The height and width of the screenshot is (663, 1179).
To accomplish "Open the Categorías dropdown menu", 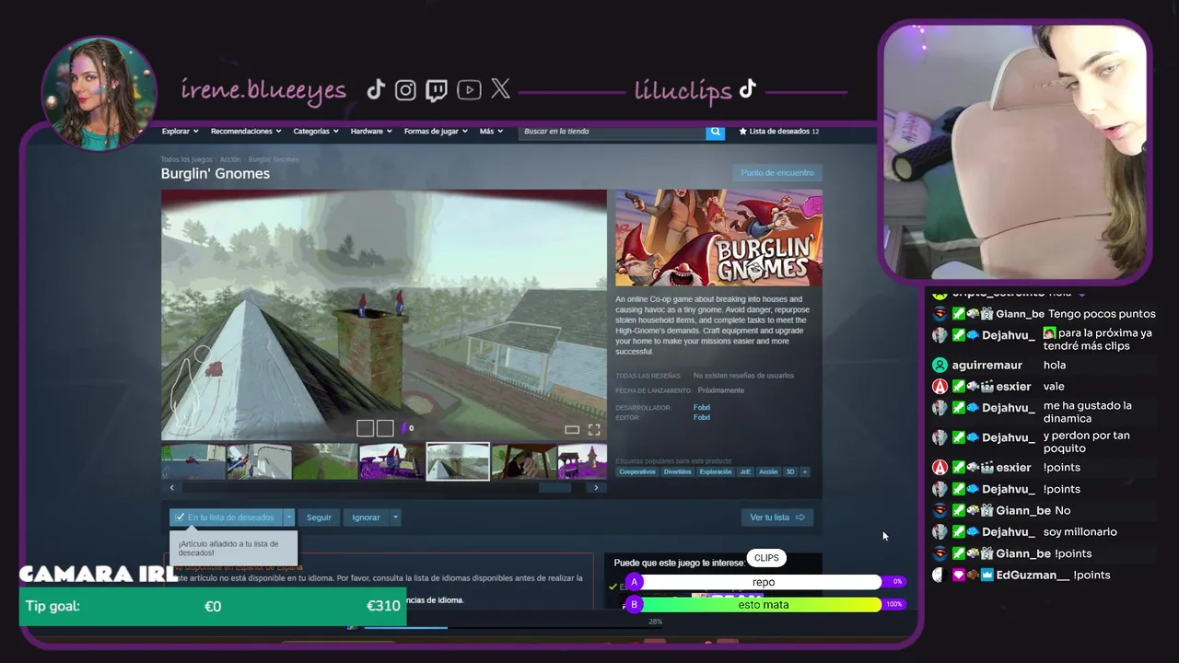I will tap(316, 132).
